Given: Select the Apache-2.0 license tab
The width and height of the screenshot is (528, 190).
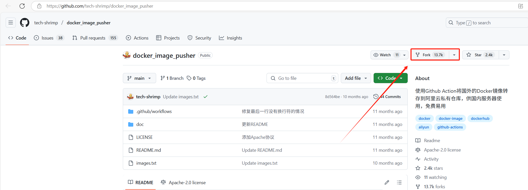Looking at the screenshot, I should tap(183, 182).
